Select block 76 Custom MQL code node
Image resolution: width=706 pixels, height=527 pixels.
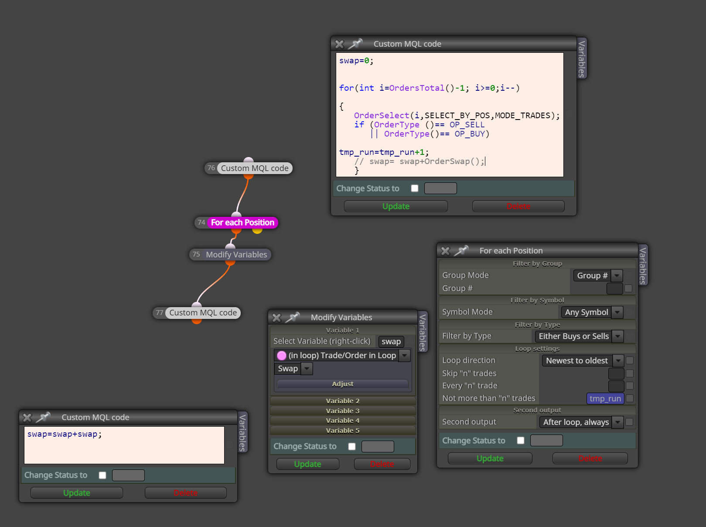249,168
